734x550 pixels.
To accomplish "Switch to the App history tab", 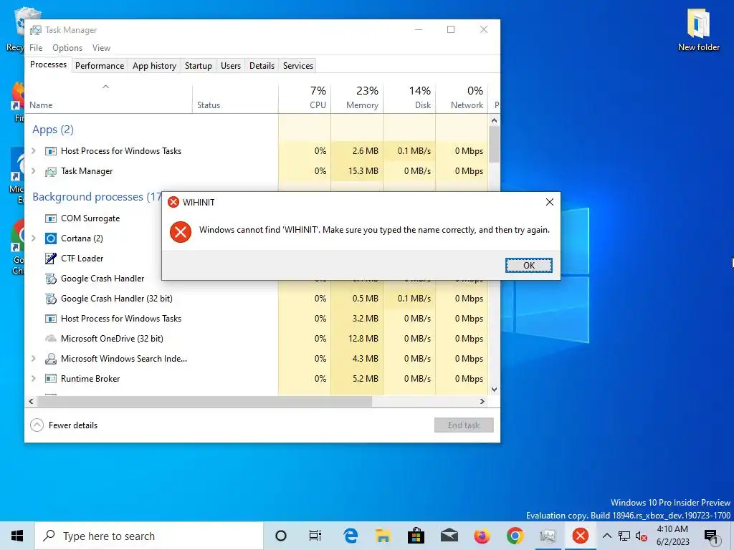I will [154, 66].
